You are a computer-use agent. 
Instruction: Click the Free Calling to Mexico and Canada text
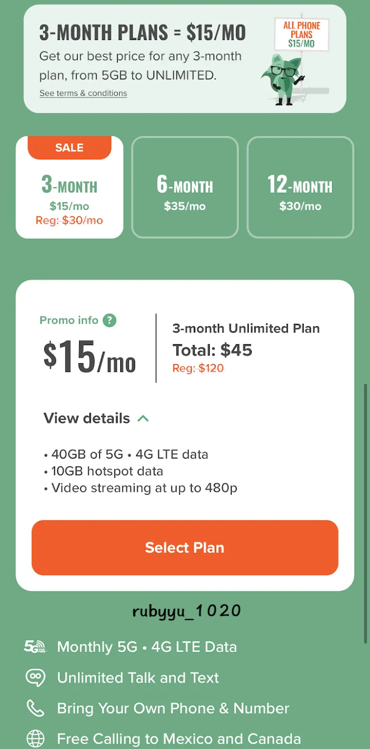pos(179,739)
